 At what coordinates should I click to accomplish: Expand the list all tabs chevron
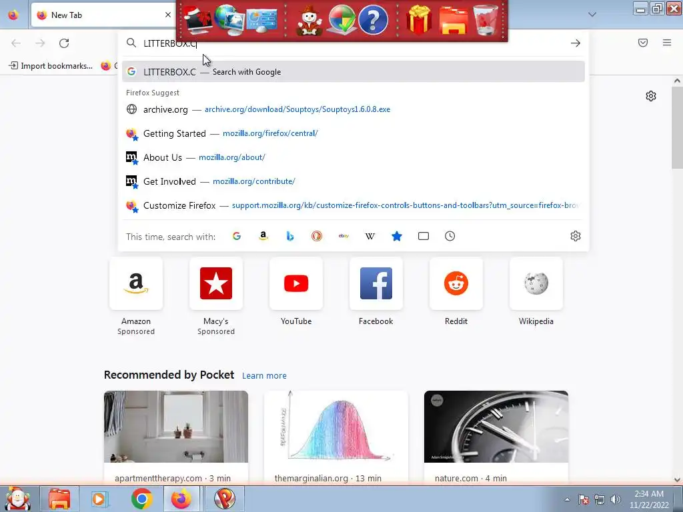pos(592,15)
